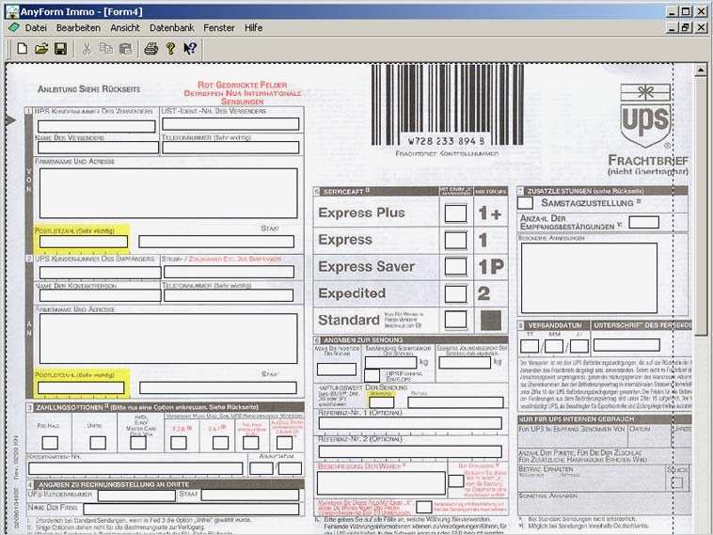Tick the second payment option checkbox
The height and width of the screenshot is (535, 713).
point(98,443)
